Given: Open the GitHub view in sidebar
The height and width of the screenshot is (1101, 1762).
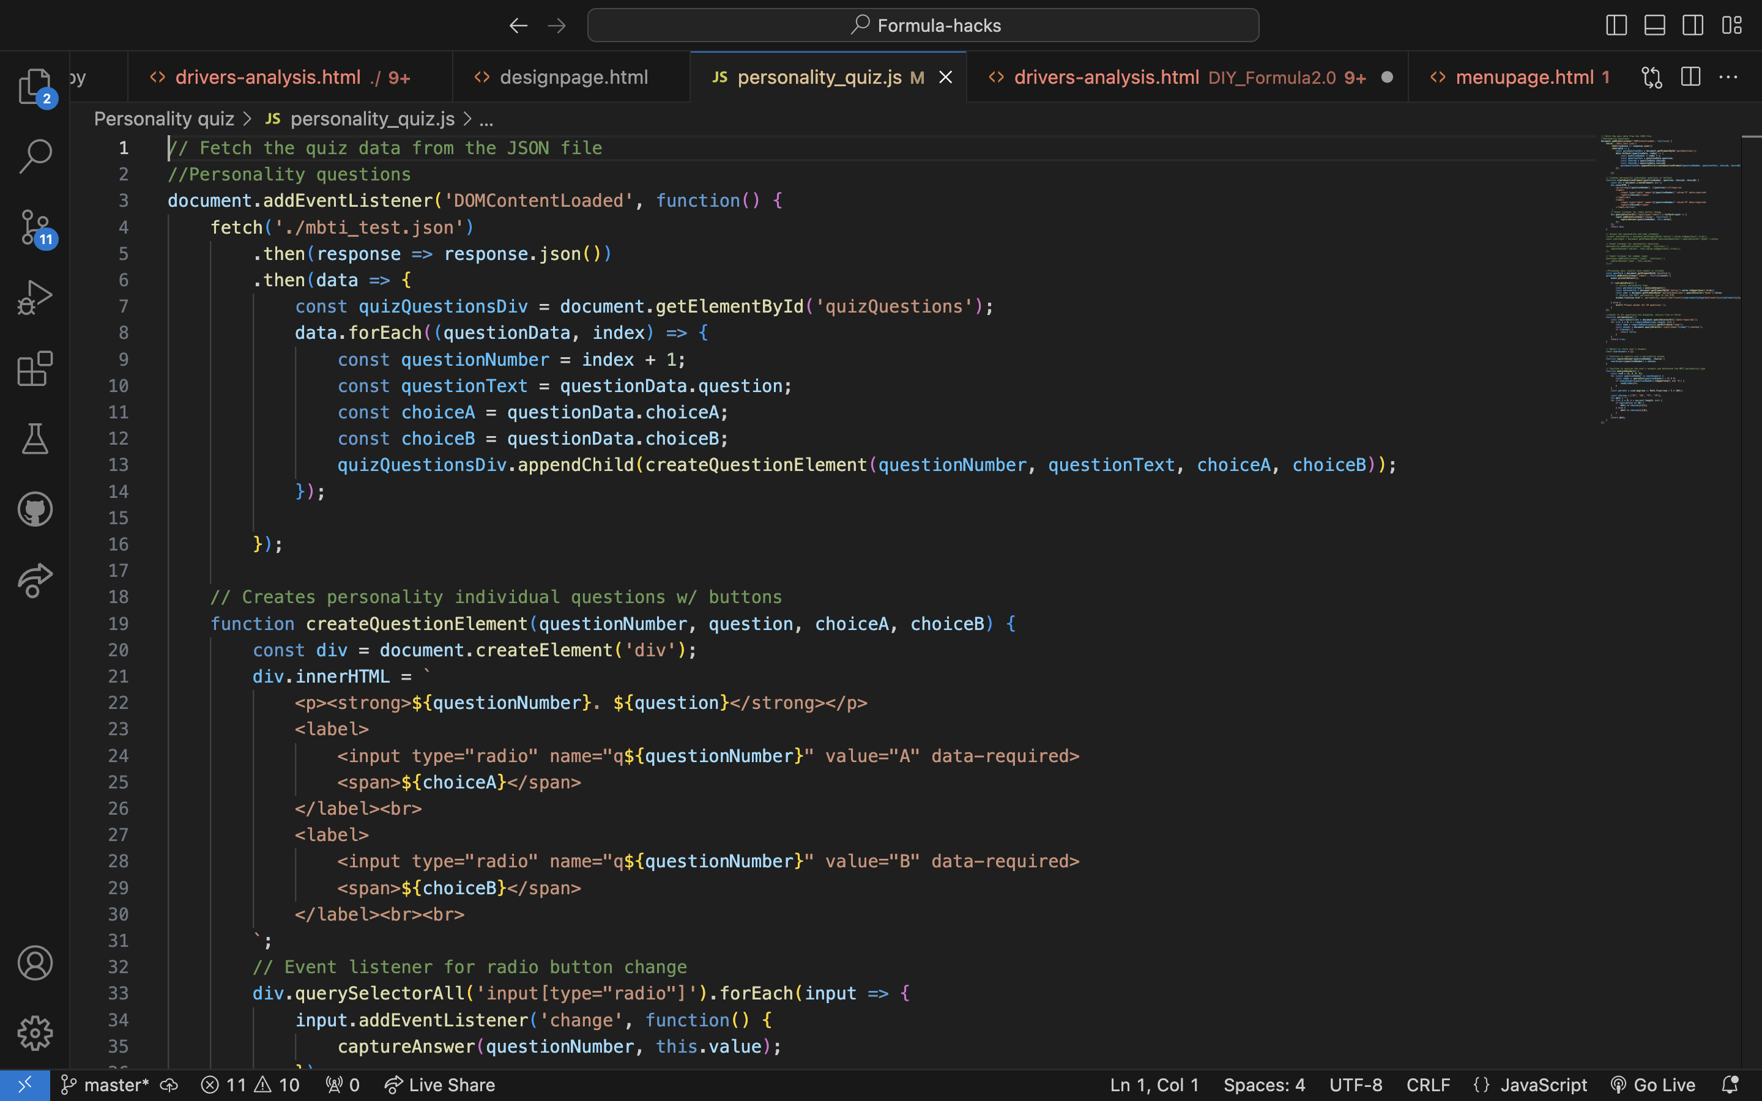Looking at the screenshot, I should (34, 509).
